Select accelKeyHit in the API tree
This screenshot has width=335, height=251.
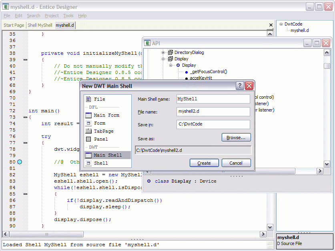201,78
